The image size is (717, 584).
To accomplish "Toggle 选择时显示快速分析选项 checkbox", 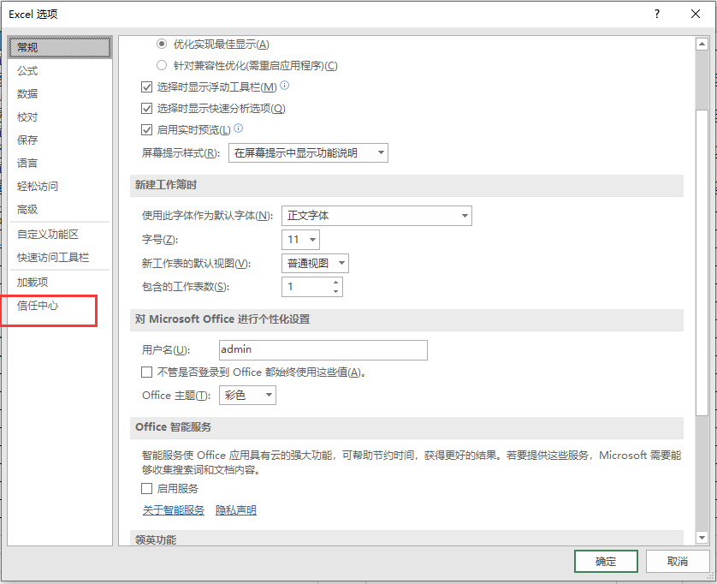I will 146,109.
